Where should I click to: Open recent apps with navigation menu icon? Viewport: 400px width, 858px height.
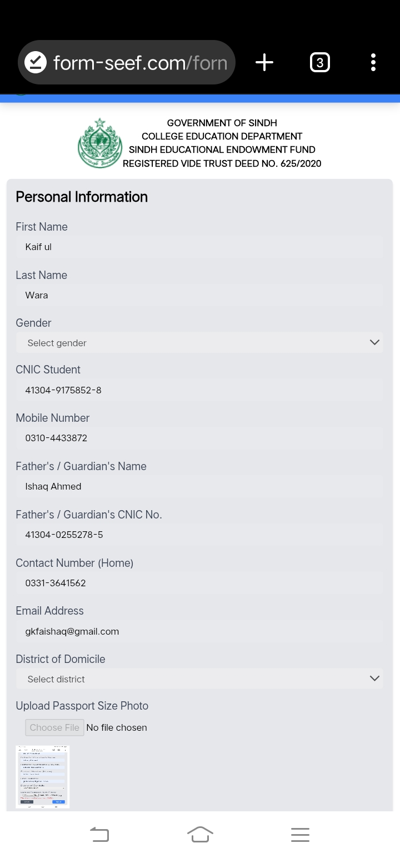pyautogui.click(x=300, y=834)
